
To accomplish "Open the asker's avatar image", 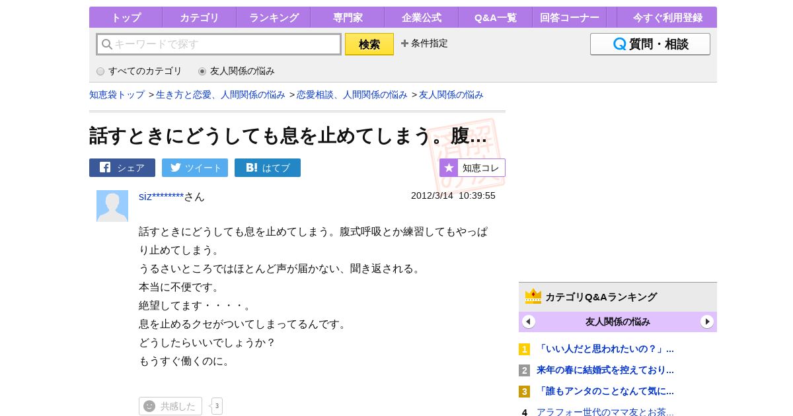I will [112, 206].
